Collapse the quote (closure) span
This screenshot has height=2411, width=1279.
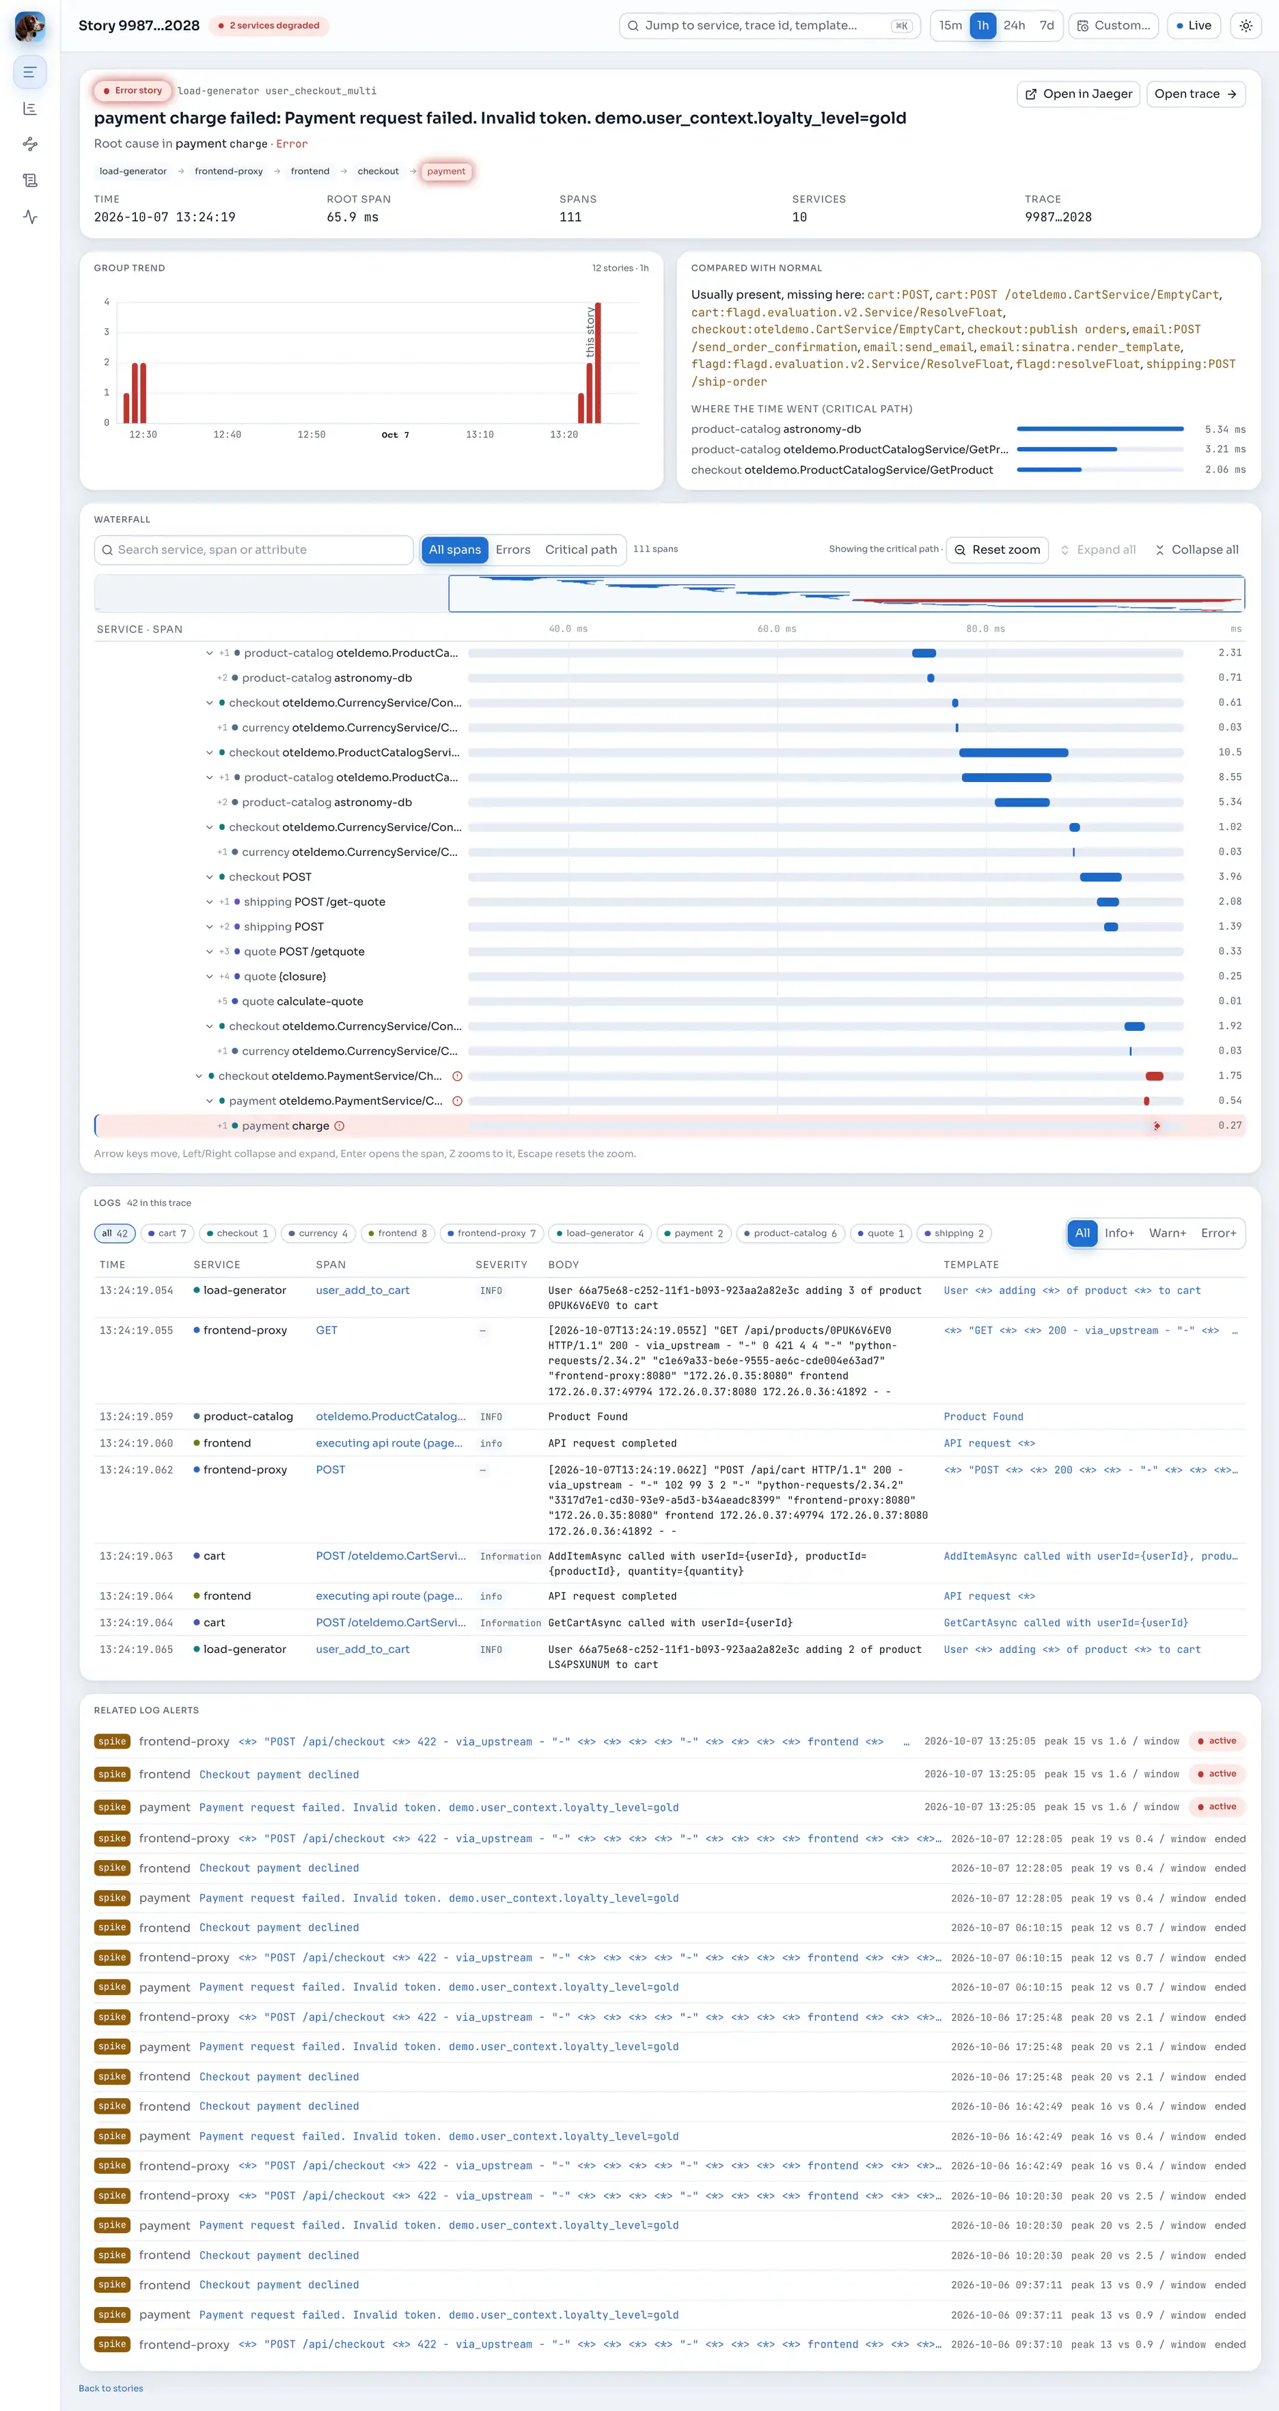tap(210, 976)
